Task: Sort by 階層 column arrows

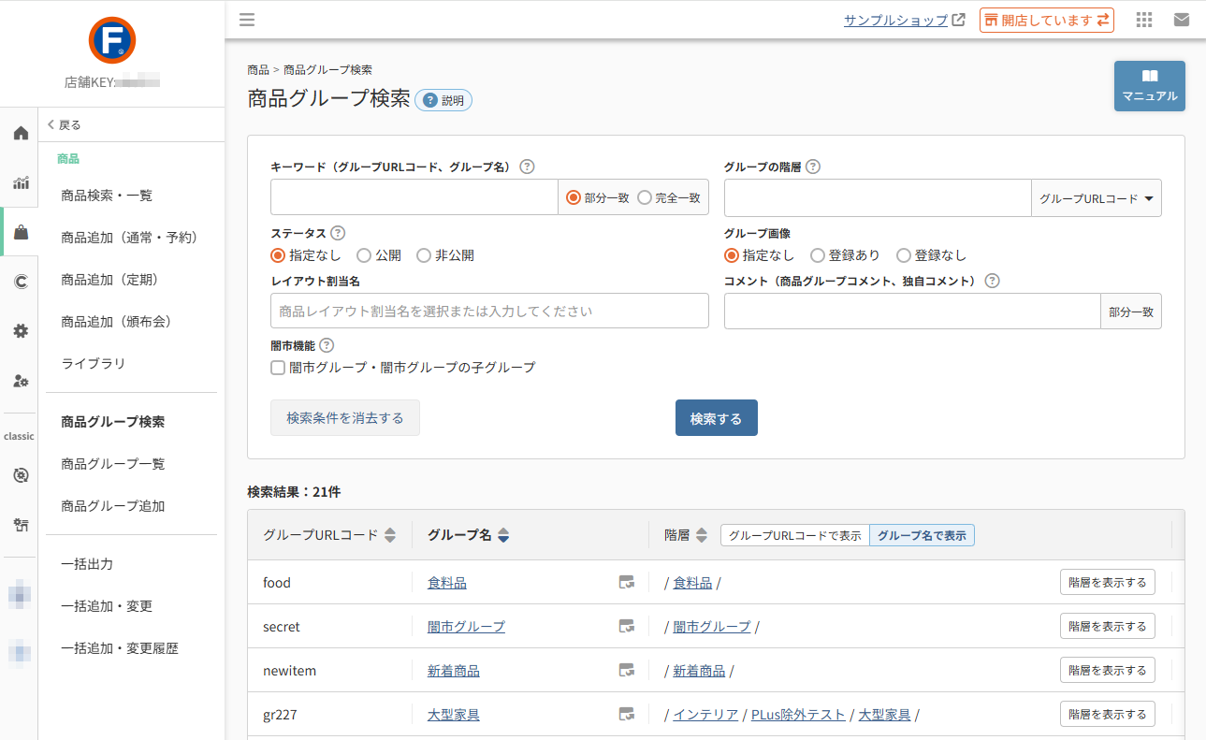Action: 702,535
